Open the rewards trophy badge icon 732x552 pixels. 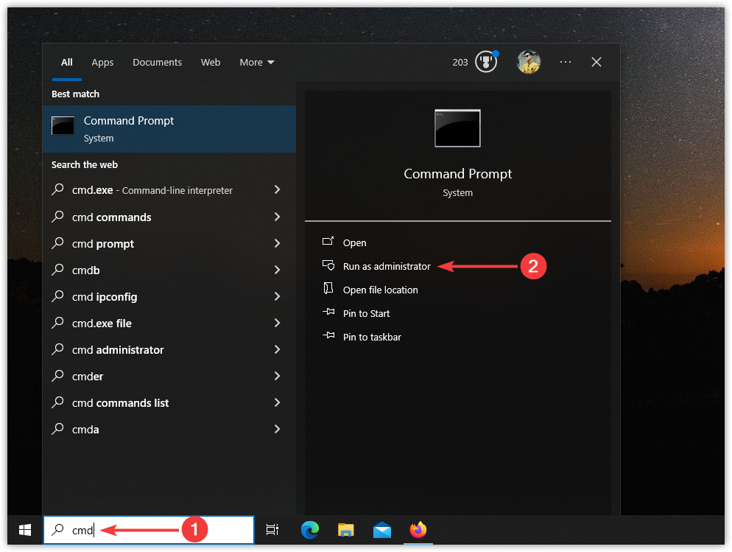(486, 63)
